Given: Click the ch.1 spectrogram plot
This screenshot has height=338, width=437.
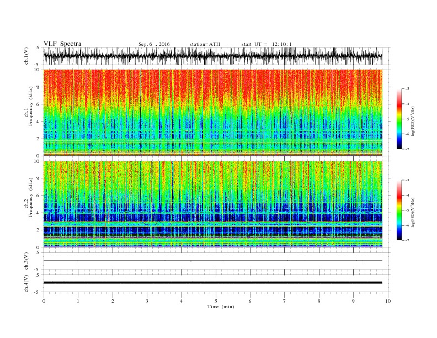Looking at the screenshot, I should (212, 113).
